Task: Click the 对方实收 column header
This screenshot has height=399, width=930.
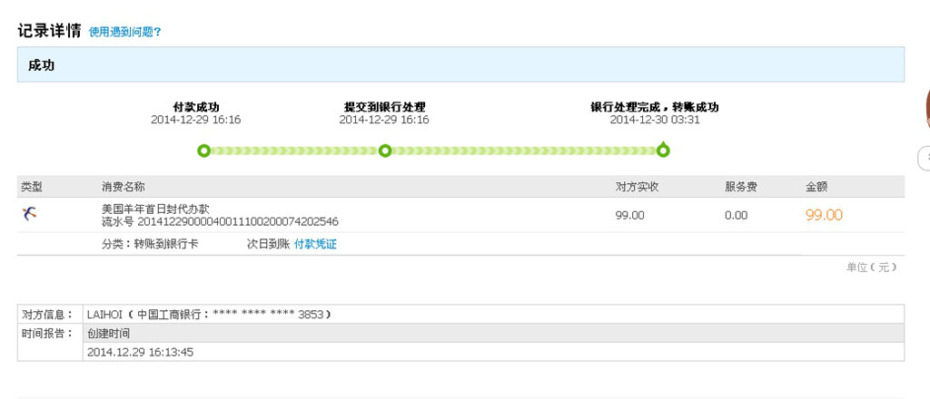Action: [637, 187]
